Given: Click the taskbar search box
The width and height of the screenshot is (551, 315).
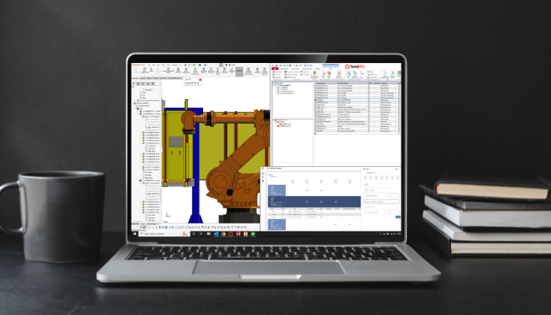Looking at the screenshot, I should (165, 234).
